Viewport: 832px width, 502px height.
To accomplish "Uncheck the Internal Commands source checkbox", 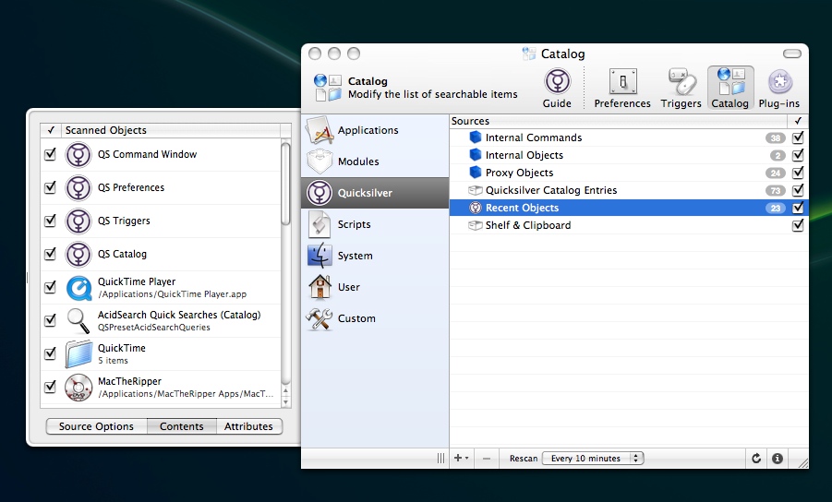I will pos(798,137).
